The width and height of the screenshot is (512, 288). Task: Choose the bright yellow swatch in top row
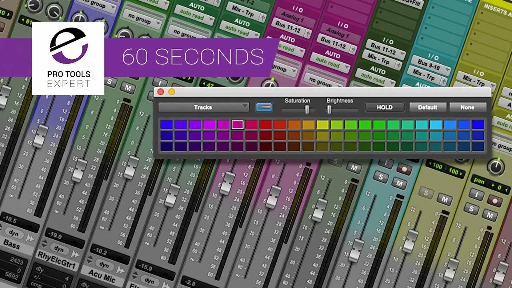pyautogui.click(x=322, y=125)
